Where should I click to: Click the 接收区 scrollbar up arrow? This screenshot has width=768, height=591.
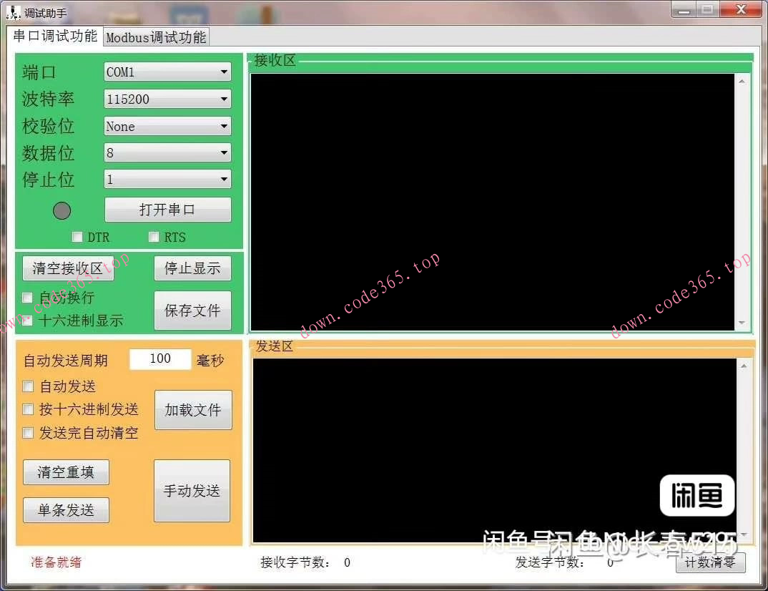coord(742,82)
